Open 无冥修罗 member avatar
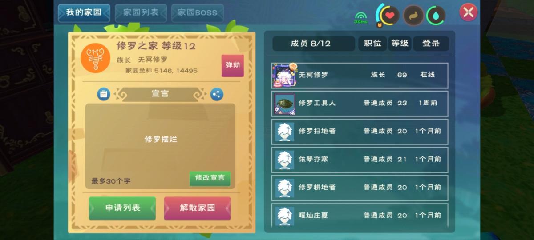 [x=284, y=75]
